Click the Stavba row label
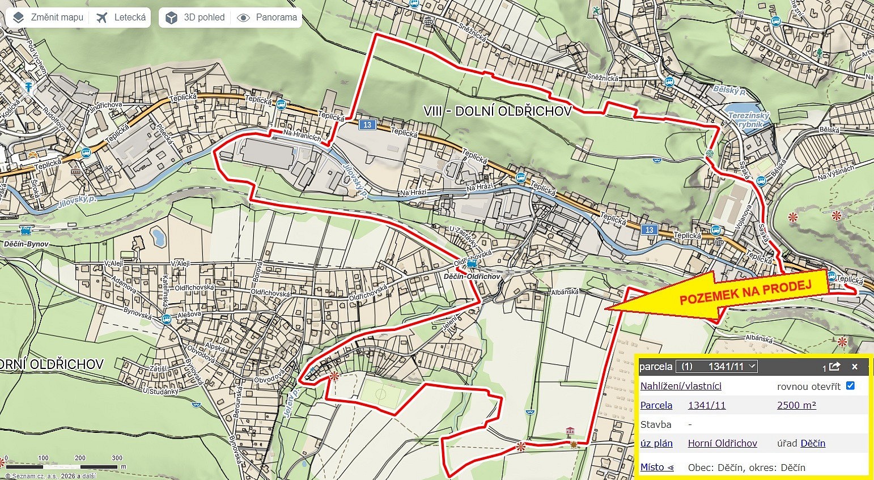The width and height of the screenshot is (874, 480). [x=656, y=424]
